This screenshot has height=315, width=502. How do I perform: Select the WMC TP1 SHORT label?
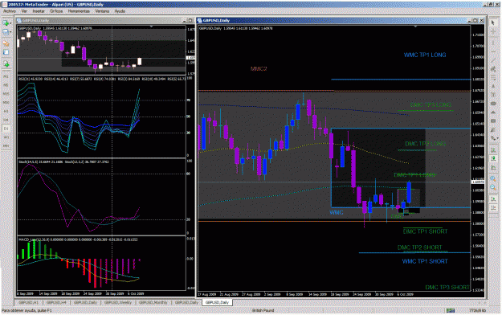pos(425,261)
